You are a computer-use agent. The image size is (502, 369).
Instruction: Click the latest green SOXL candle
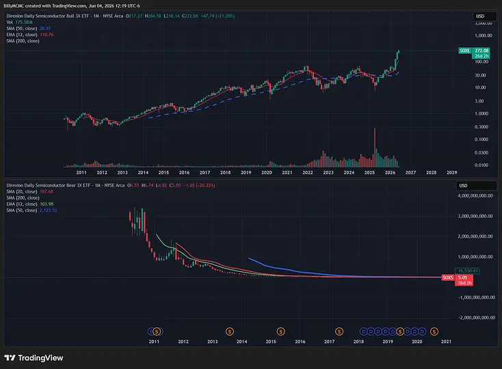tap(399, 52)
